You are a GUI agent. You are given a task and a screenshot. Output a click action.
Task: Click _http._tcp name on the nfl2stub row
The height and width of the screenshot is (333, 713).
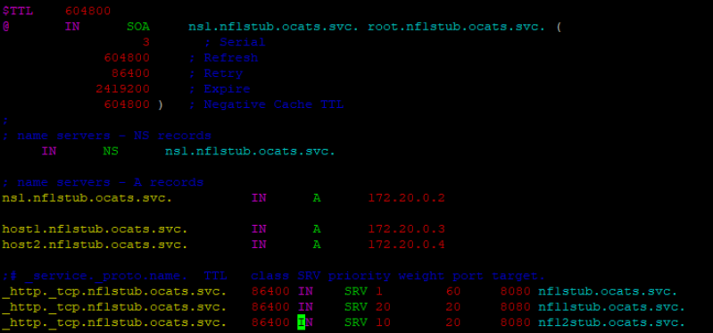(114, 323)
